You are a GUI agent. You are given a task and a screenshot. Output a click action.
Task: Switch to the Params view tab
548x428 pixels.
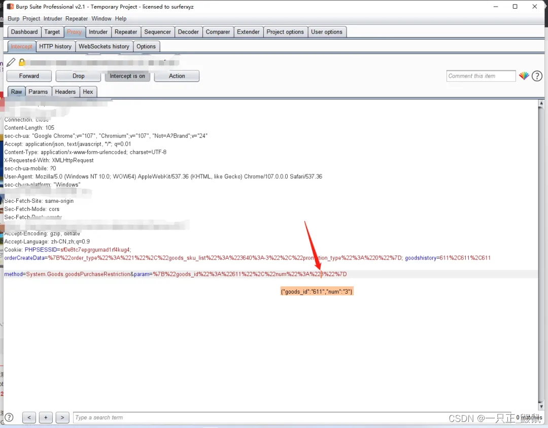38,92
